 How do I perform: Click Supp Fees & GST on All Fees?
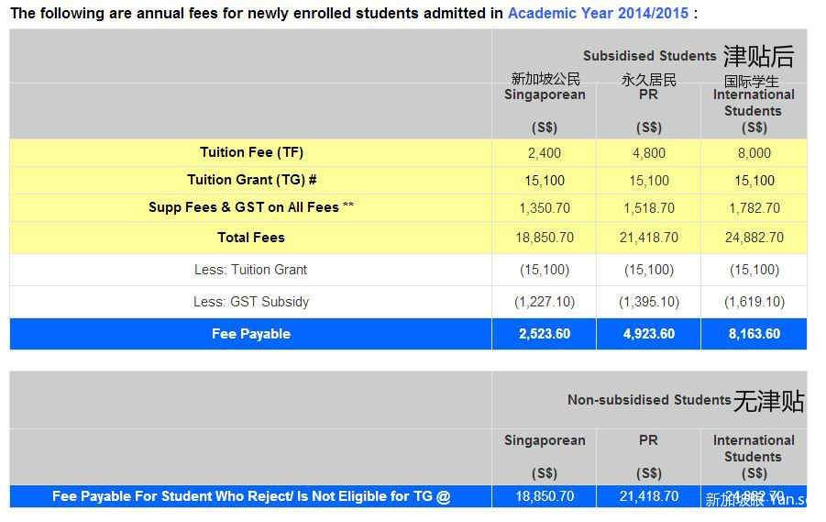[251, 207]
